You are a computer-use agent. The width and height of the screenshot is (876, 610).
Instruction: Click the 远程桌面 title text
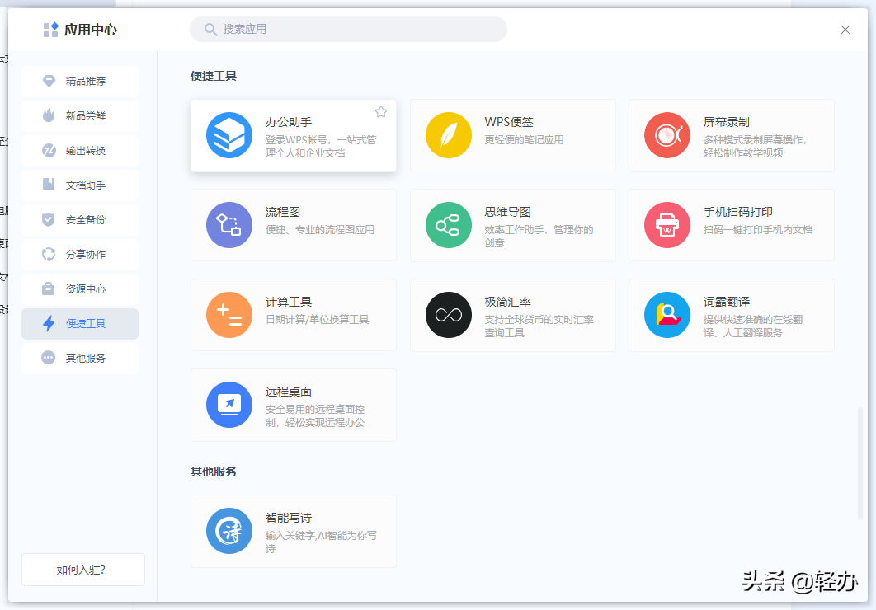[288, 392]
